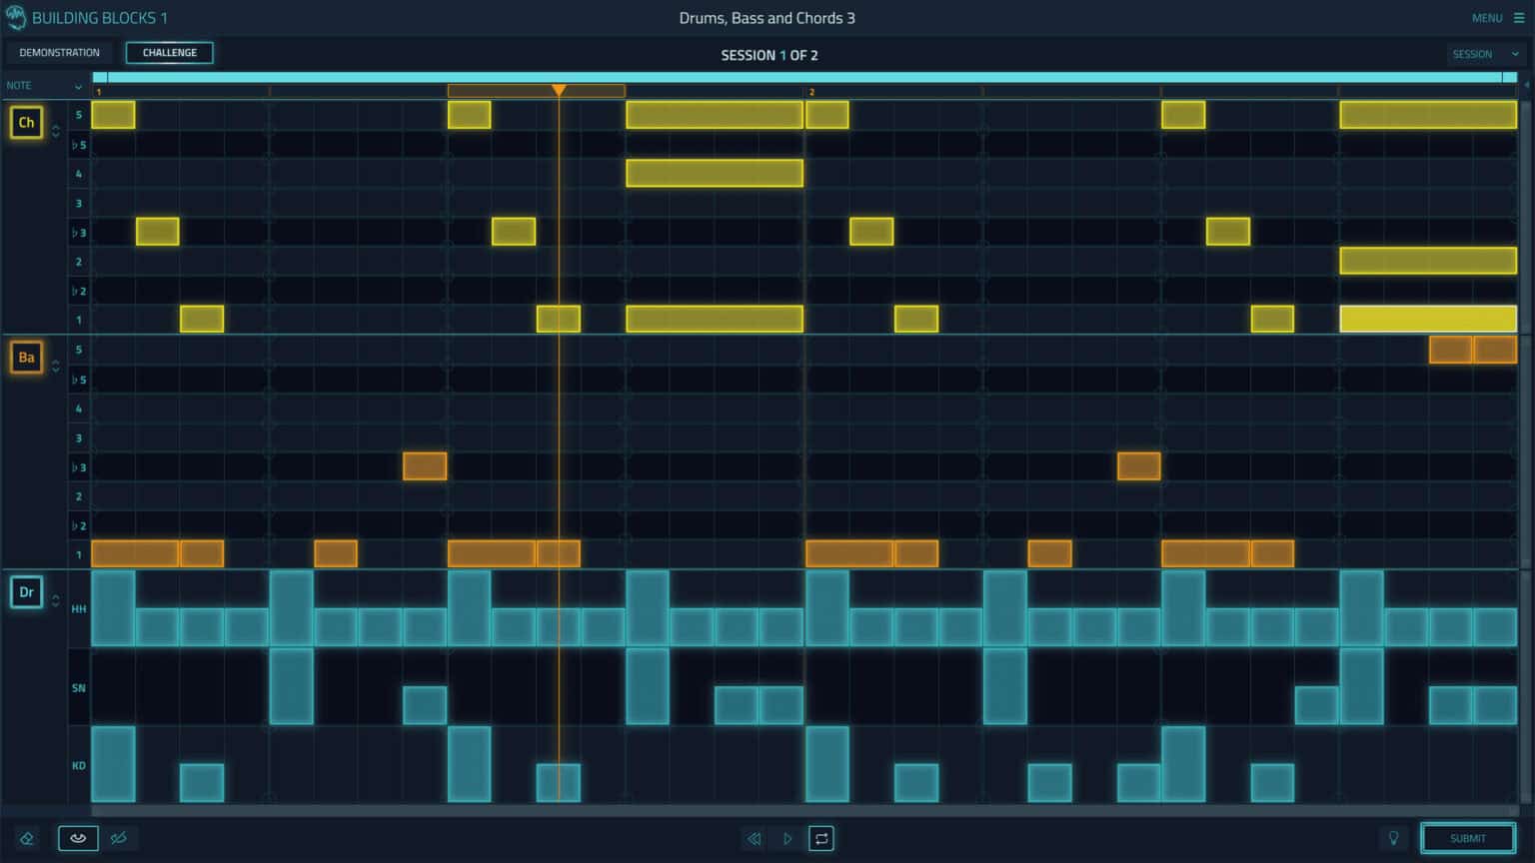Select the Ba bass track icon

(26, 357)
